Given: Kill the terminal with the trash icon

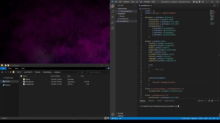Looking at the screenshot, I should click(x=212, y=101).
